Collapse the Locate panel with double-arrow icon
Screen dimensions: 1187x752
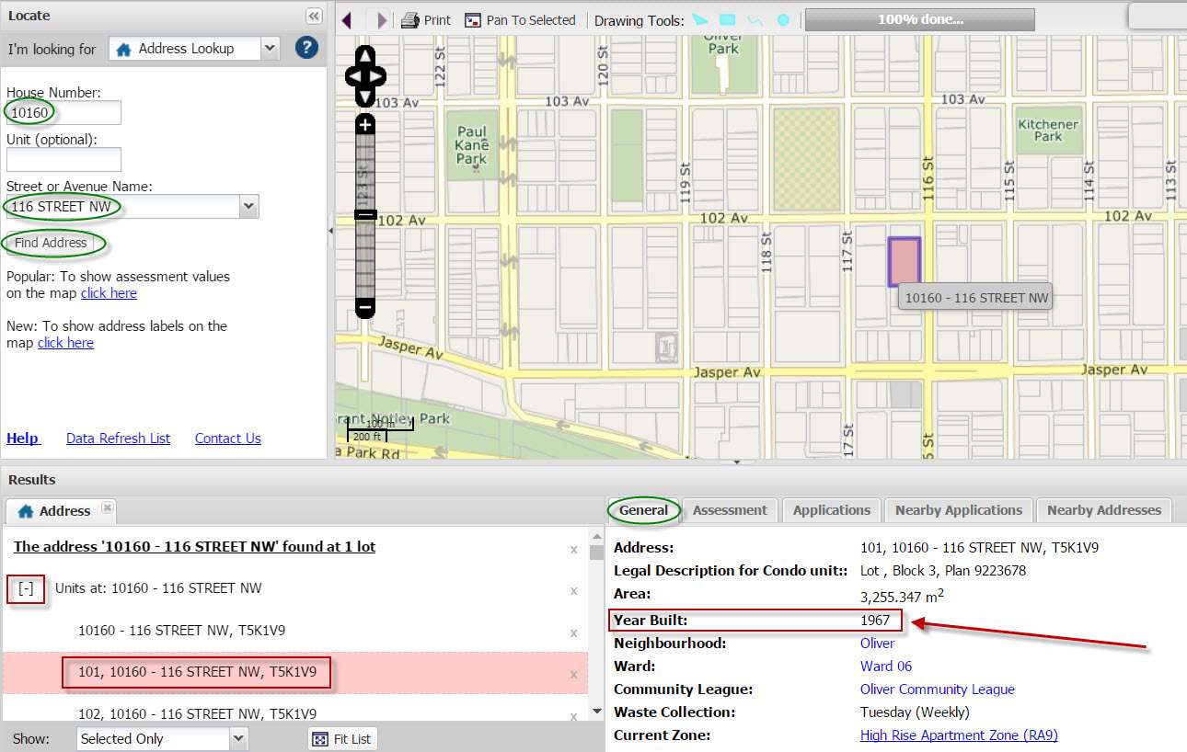coord(314,16)
